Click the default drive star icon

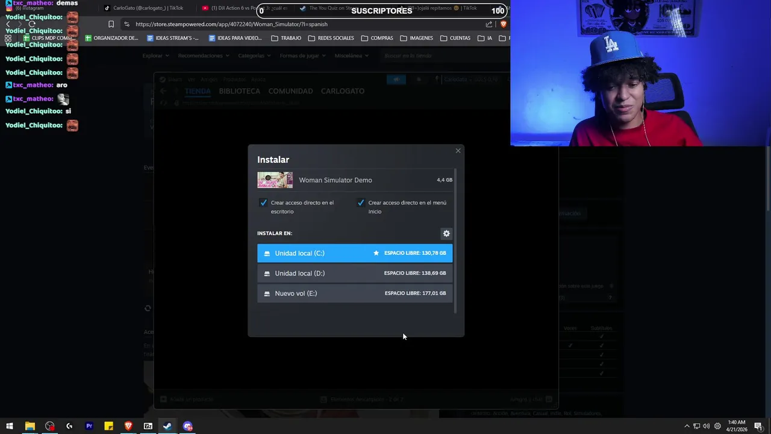coord(376,253)
